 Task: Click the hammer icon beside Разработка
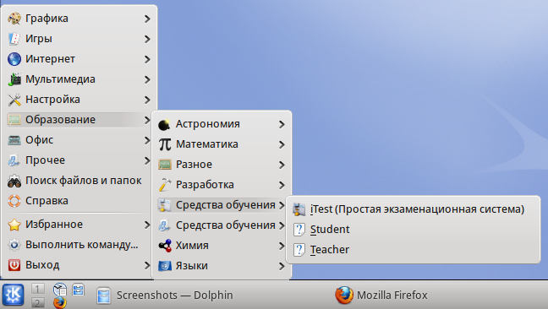(165, 185)
